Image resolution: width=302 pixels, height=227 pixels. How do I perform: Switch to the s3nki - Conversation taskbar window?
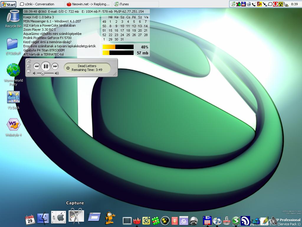(x=41, y=4)
